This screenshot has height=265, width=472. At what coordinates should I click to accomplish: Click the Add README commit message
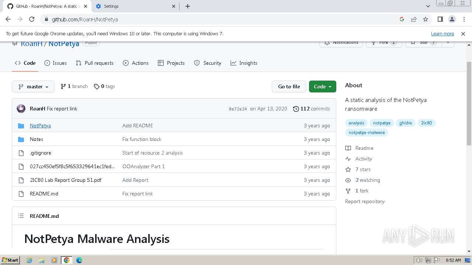point(138,126)
